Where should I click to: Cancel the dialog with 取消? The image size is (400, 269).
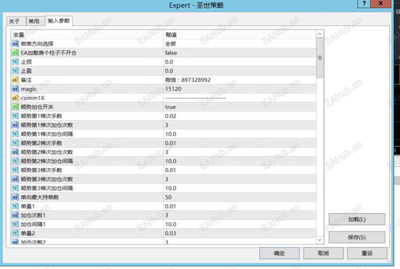[x=323, y=253]
